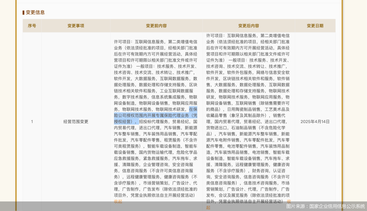This screenshot has width=367, height=211.
Task: Click row number 1 in 序号 column
Action: coord(32,122)
